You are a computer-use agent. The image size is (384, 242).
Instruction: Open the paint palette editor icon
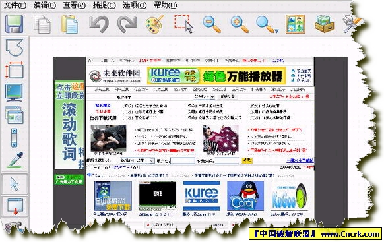[155, 24]
